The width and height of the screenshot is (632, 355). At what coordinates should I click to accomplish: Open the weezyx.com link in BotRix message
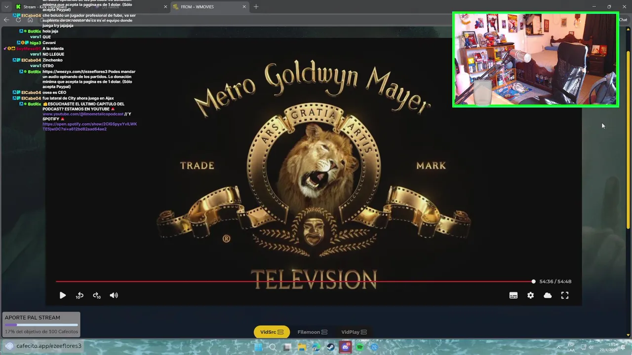click(x=75, y=71)
